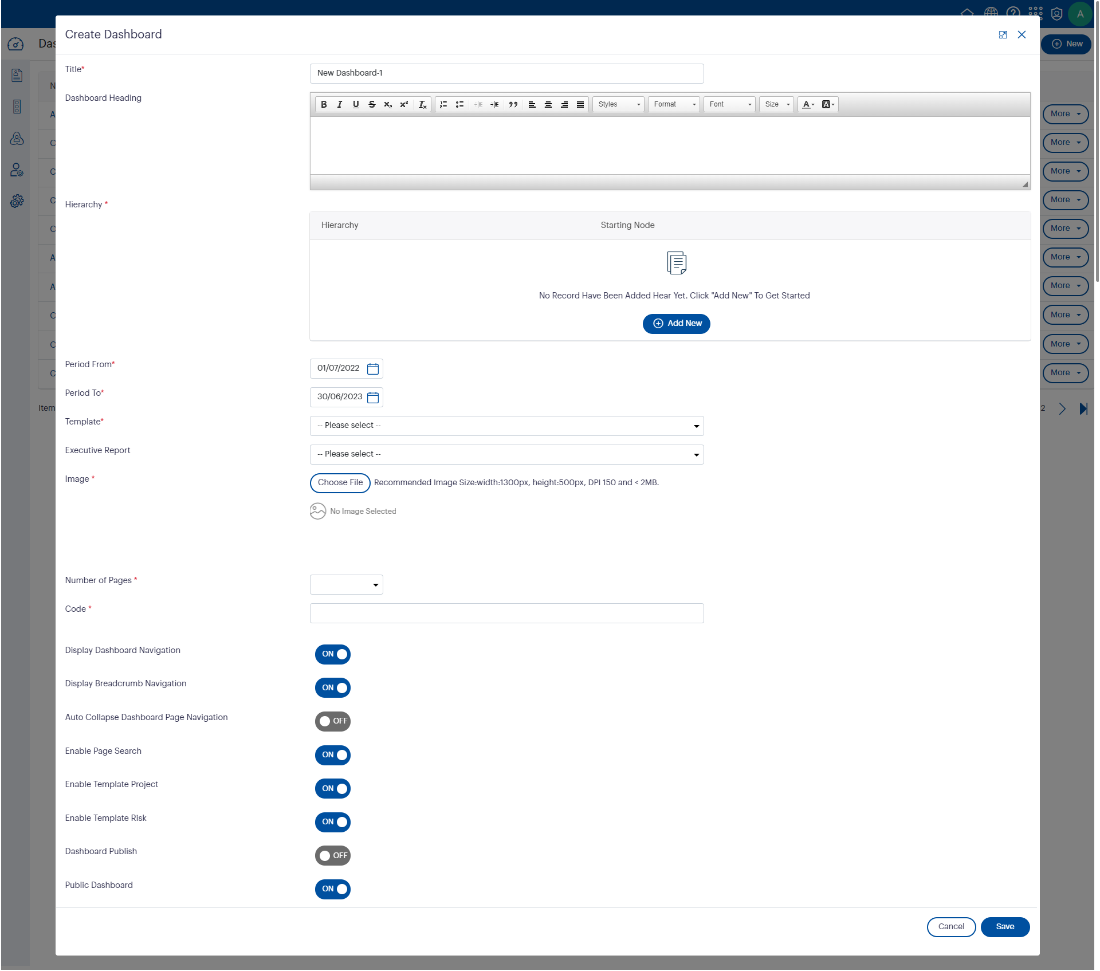Open the Font menu in toolbar

point(729,104)
